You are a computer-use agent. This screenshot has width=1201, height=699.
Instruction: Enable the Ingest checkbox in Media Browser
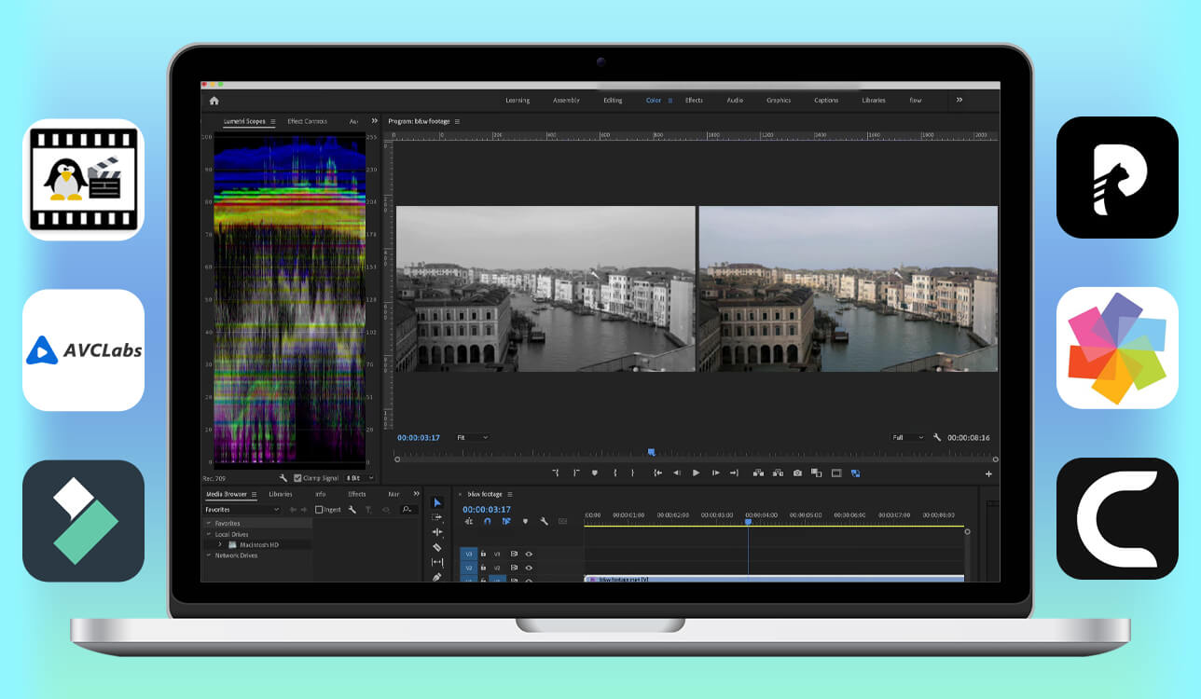[x=320, y=510]
